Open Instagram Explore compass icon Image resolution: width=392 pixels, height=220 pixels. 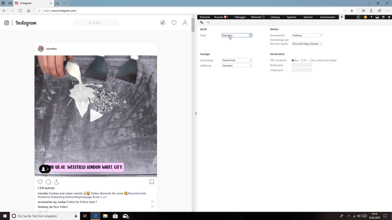[x=162, y=23]
